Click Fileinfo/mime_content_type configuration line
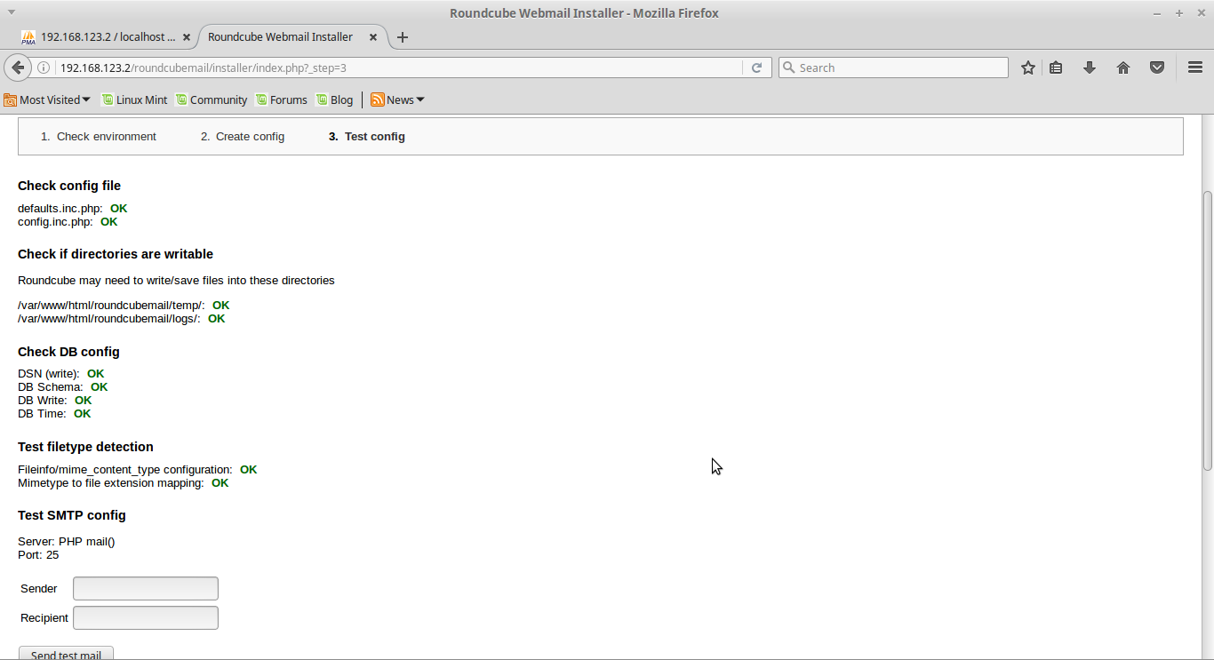This screenshot has width=1214, height=660. tap(138, 469)
